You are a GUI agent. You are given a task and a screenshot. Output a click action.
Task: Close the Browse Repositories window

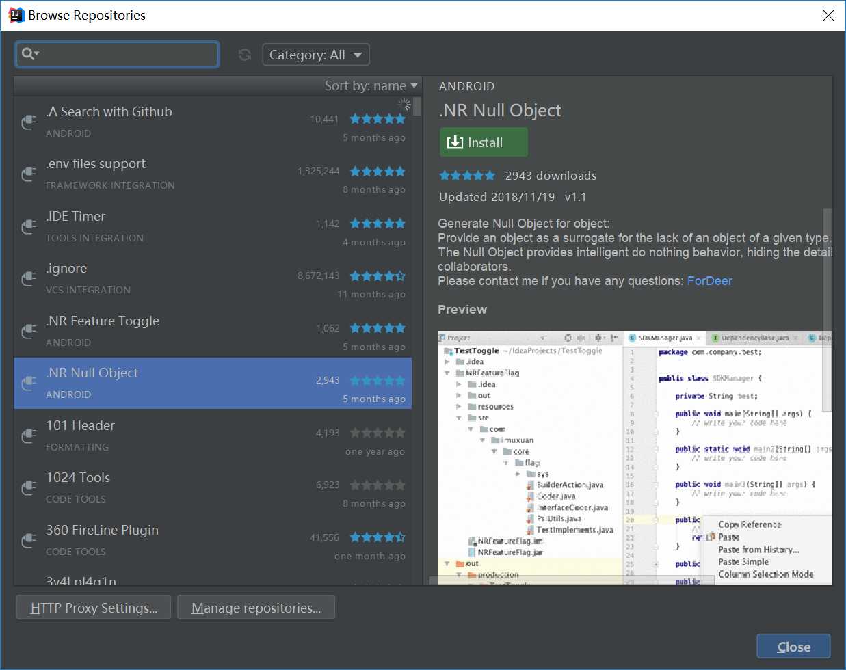click(x=828, y=15)
